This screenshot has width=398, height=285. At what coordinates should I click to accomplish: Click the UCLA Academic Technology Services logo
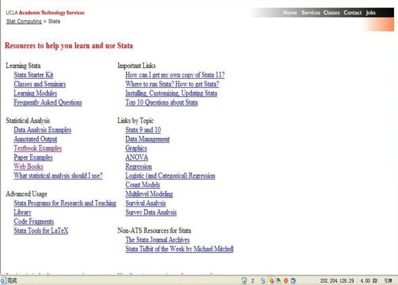[x=45, y=13]
